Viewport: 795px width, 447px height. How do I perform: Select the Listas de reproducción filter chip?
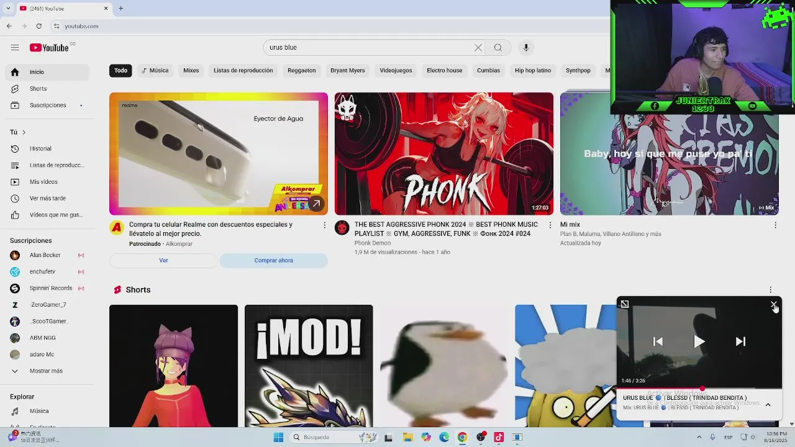coord(243,71)
